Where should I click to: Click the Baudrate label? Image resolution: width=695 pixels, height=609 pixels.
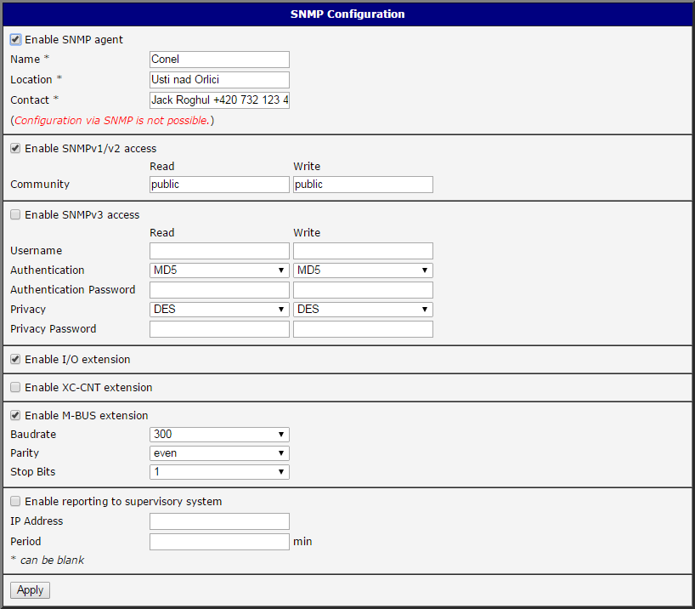tap(33, 434)
